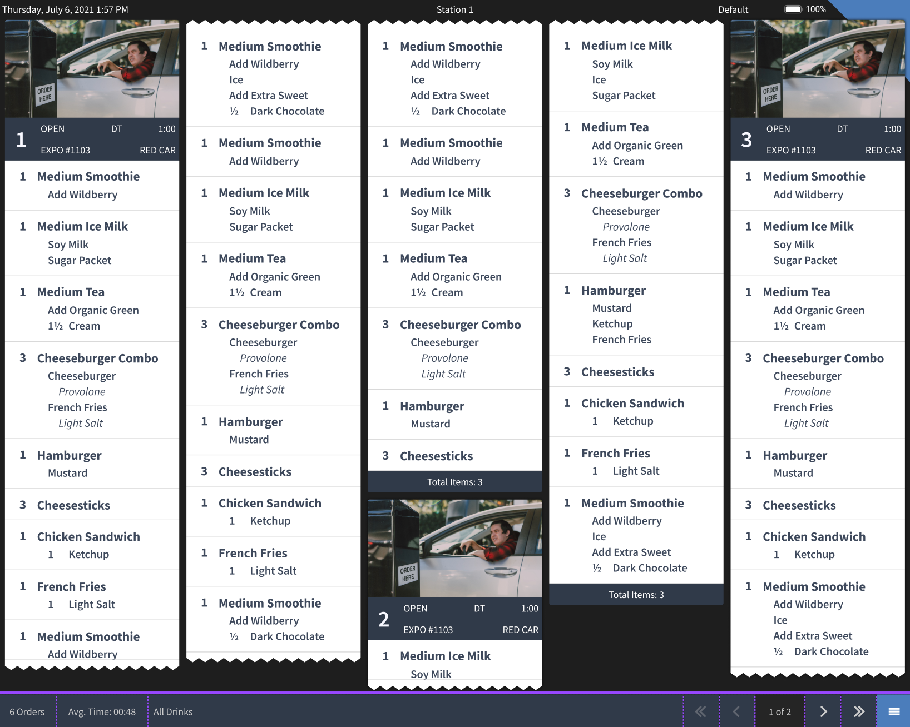Viewport: 910px width, 727px height.
Task: Open the hamburger menu in bottom bar
Action: 893,711
